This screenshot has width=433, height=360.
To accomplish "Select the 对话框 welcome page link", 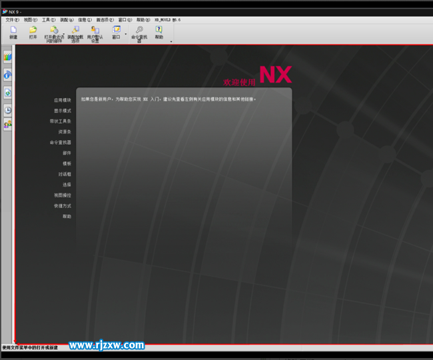I will pos(65,174).
